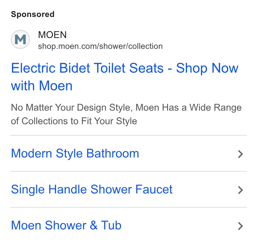Screen dimensions: 258x243
Task: Expand the Modern Style Bathroom row
Action: point(129,153)
